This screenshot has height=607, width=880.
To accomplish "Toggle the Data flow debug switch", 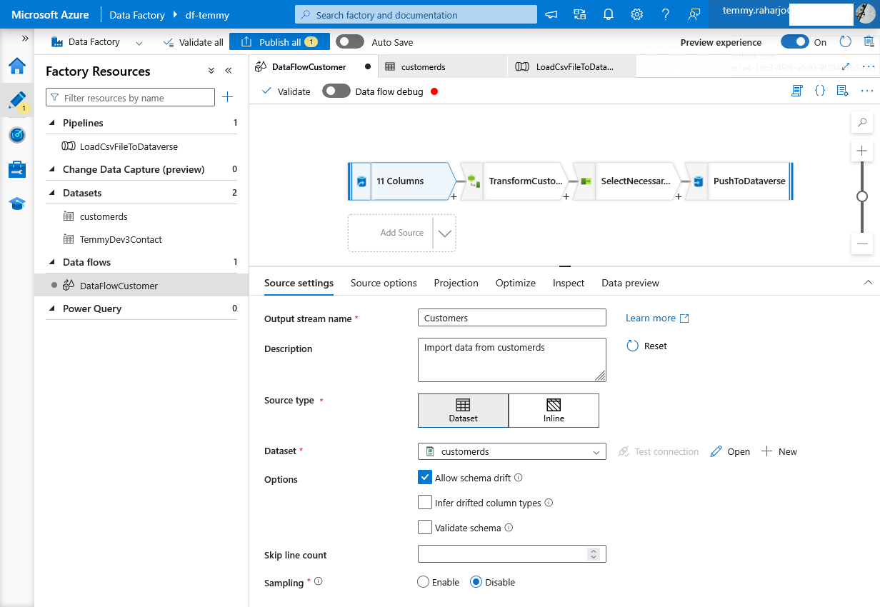I will click(x=336, y=91).
